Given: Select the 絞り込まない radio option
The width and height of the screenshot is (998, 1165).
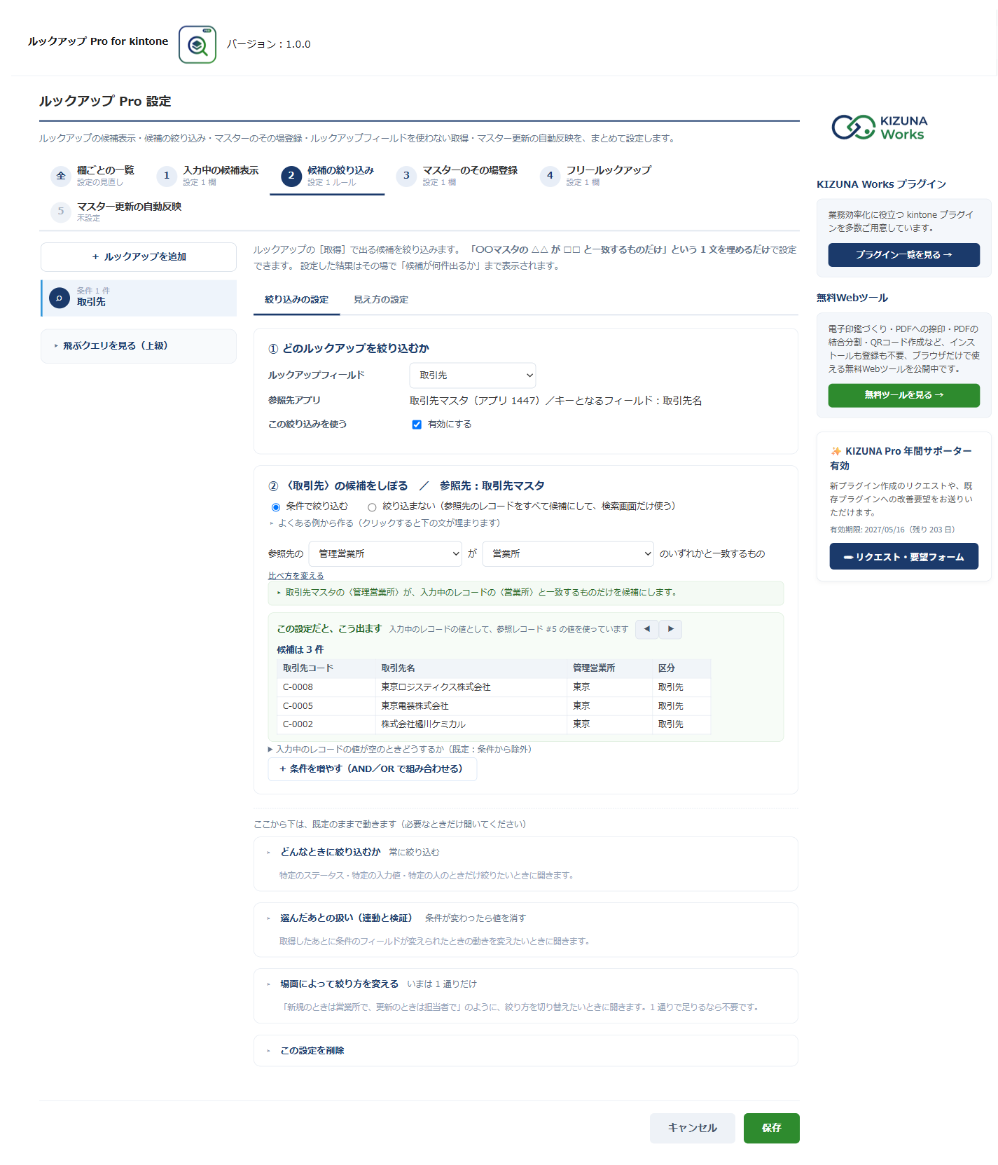Looking at the screenshot, I should click(372, 507).
